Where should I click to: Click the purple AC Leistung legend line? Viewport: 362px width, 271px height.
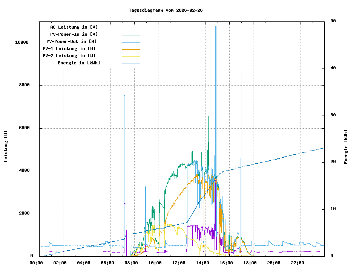coord(131,28)
